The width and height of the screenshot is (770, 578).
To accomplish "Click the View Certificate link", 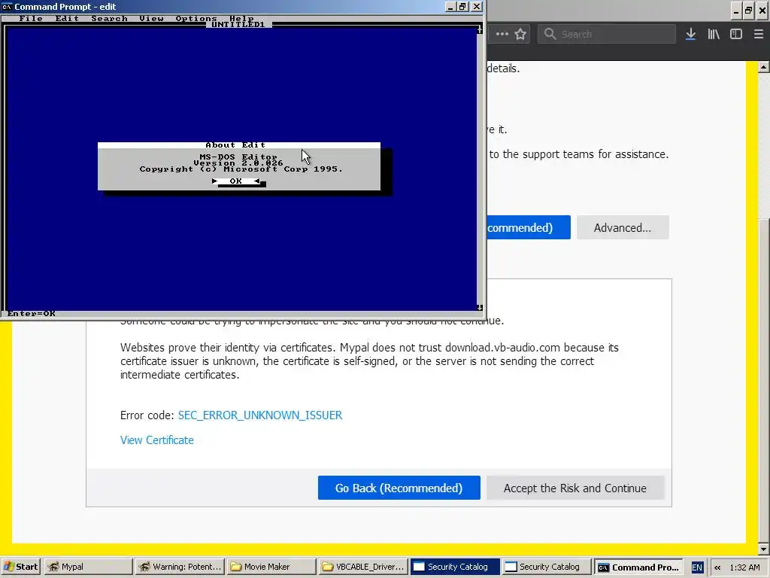I will coord(156,440).
